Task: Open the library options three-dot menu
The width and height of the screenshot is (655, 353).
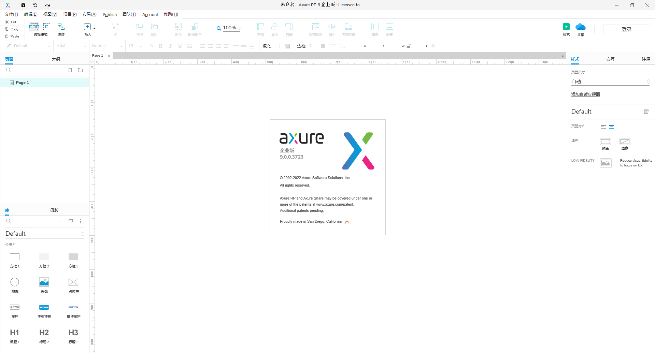Action: click(81, 221)
